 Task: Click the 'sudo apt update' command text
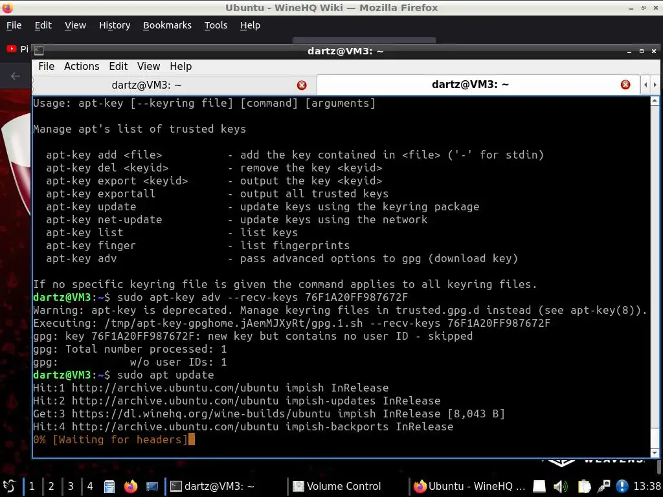tap(165, 375)
